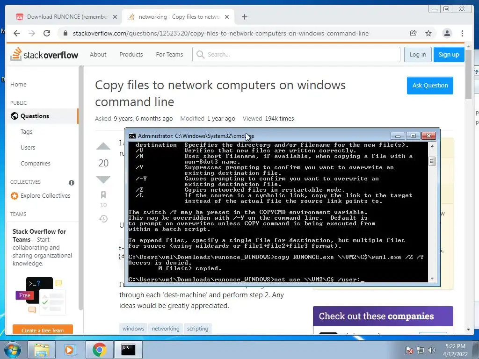This screenshot has width=479, height=359.
Task: Open the Chrome profile avatar
Action: tap(447, 33)
